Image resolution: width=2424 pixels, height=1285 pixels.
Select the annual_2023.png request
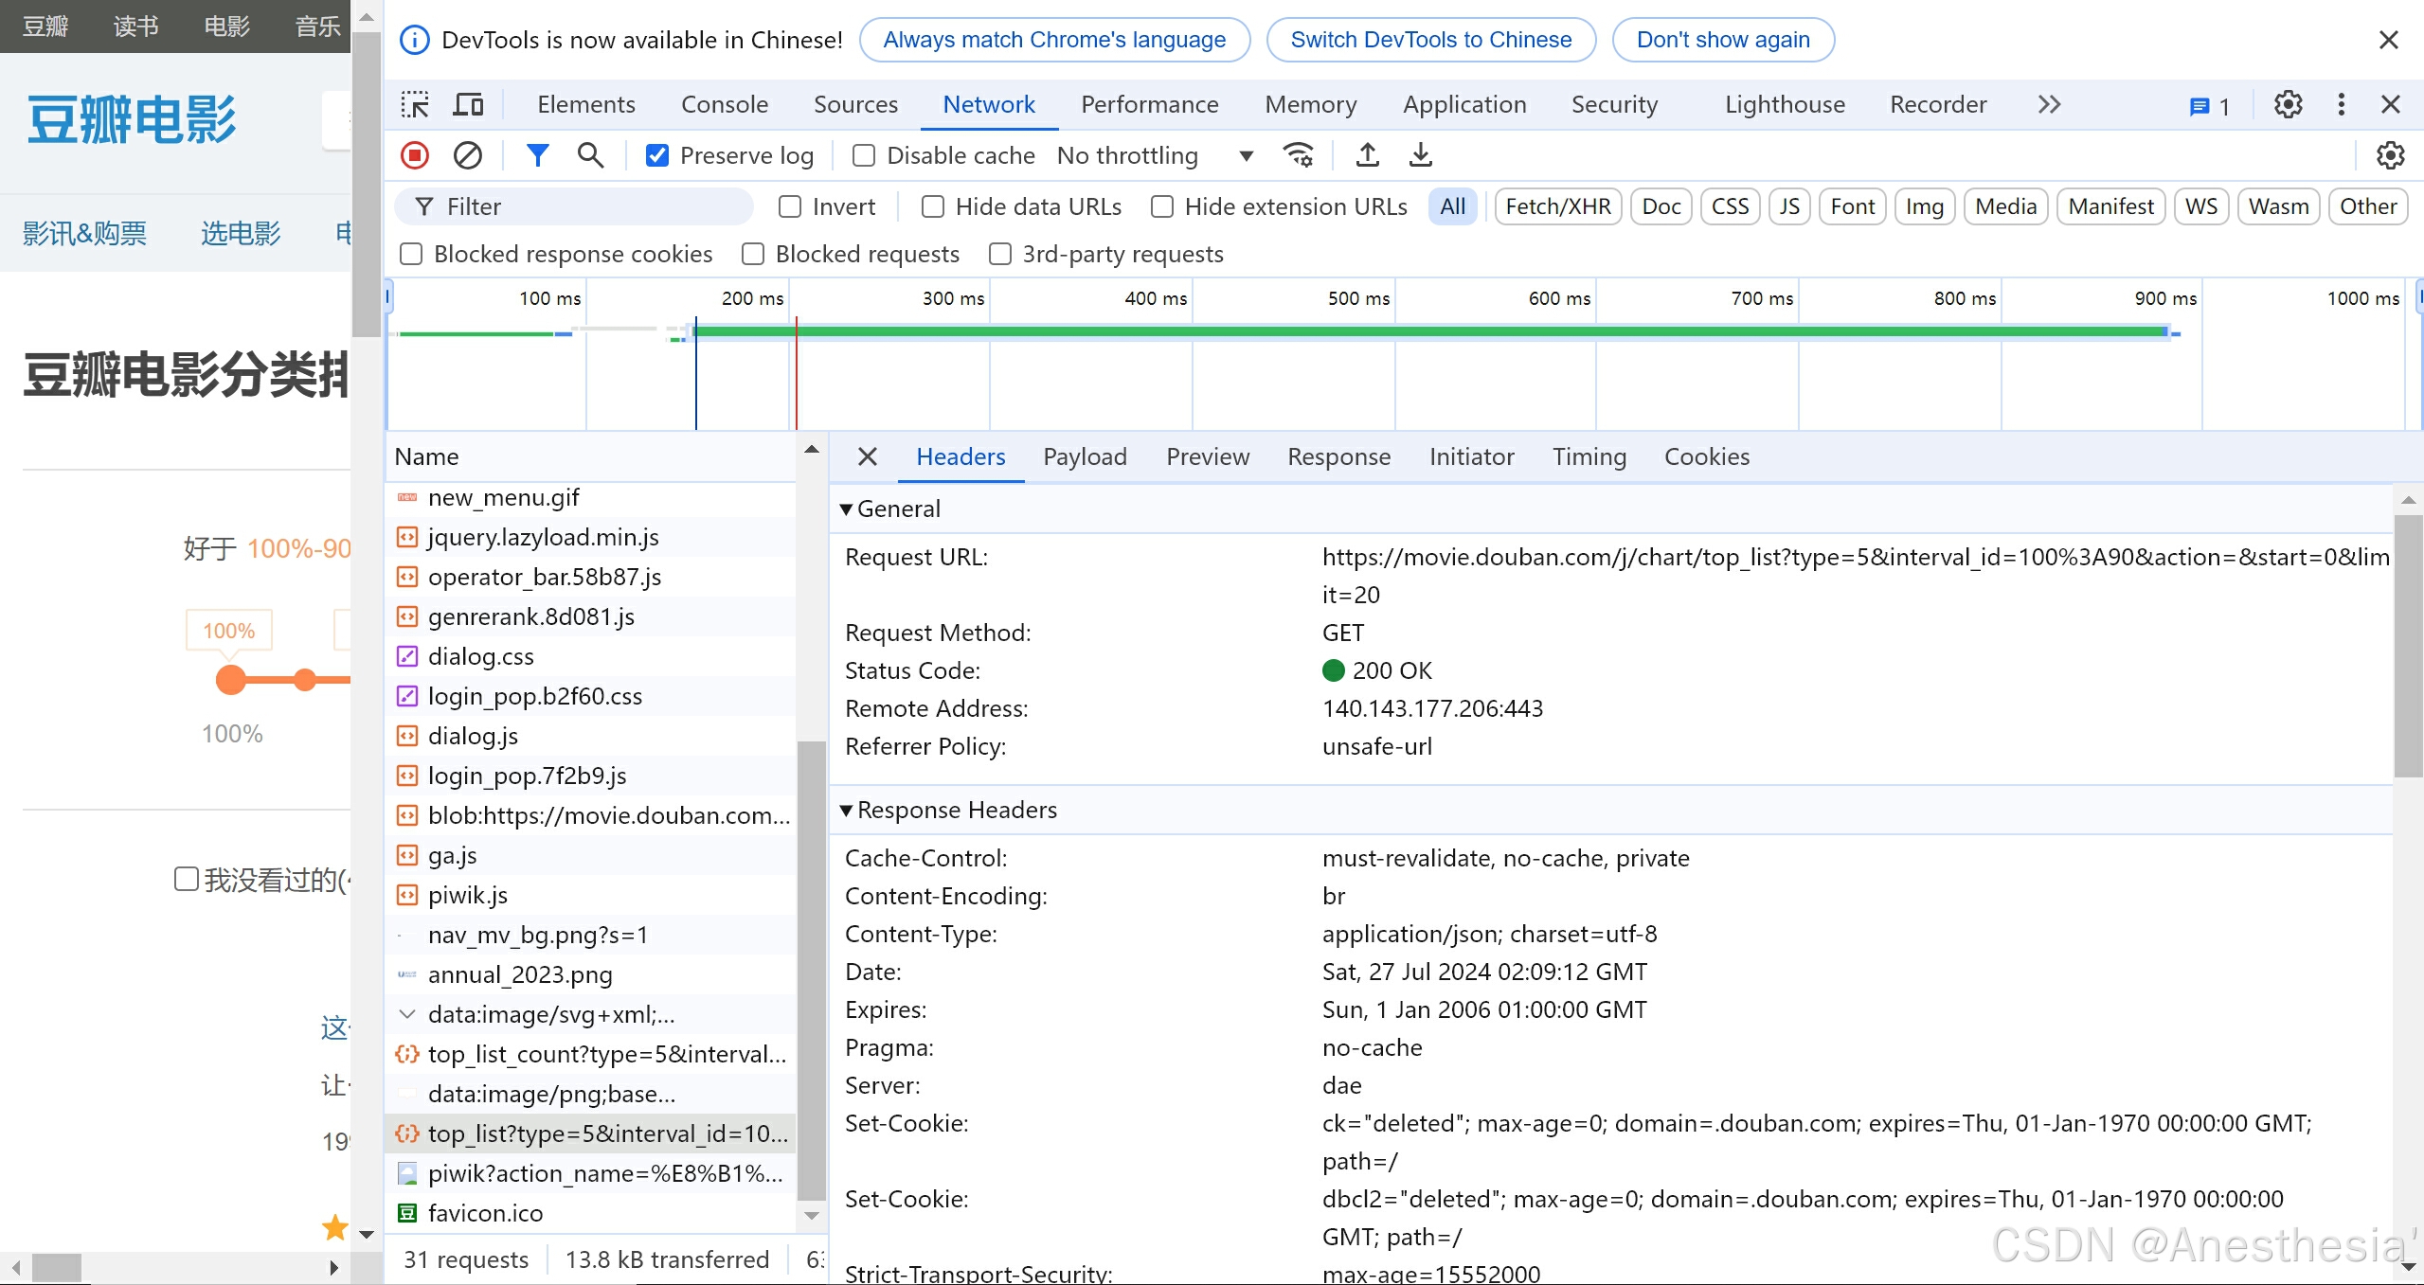[x=591, y=975]
